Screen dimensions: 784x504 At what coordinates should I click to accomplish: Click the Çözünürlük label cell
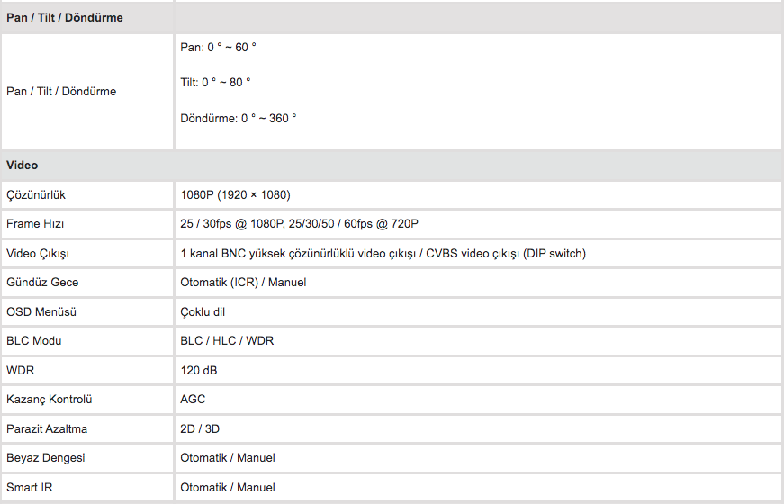click(87, 195)
